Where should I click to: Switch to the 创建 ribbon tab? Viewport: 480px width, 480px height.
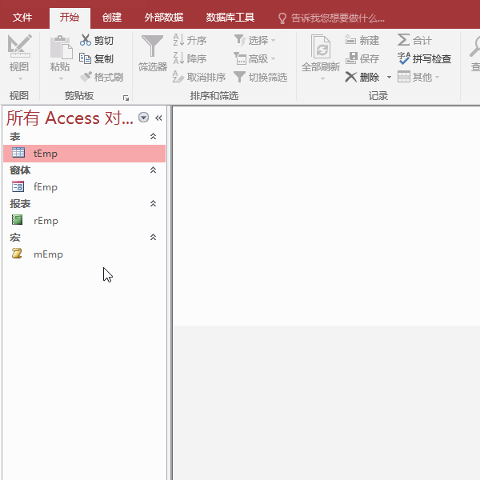112,18
